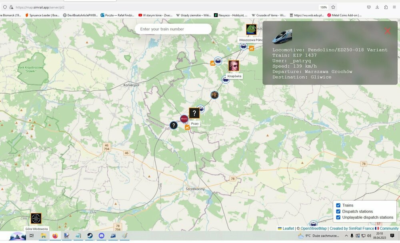Open the Community link in attribution

click(389, 229)
